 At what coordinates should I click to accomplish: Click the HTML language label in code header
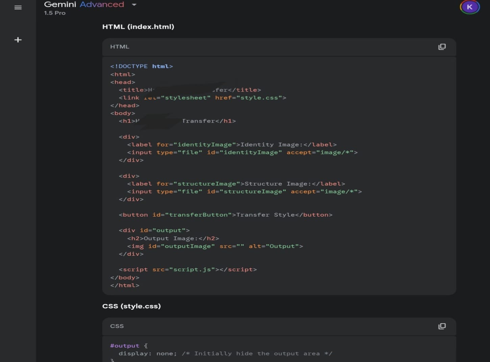pyautogui.click(x=120, y=47)
